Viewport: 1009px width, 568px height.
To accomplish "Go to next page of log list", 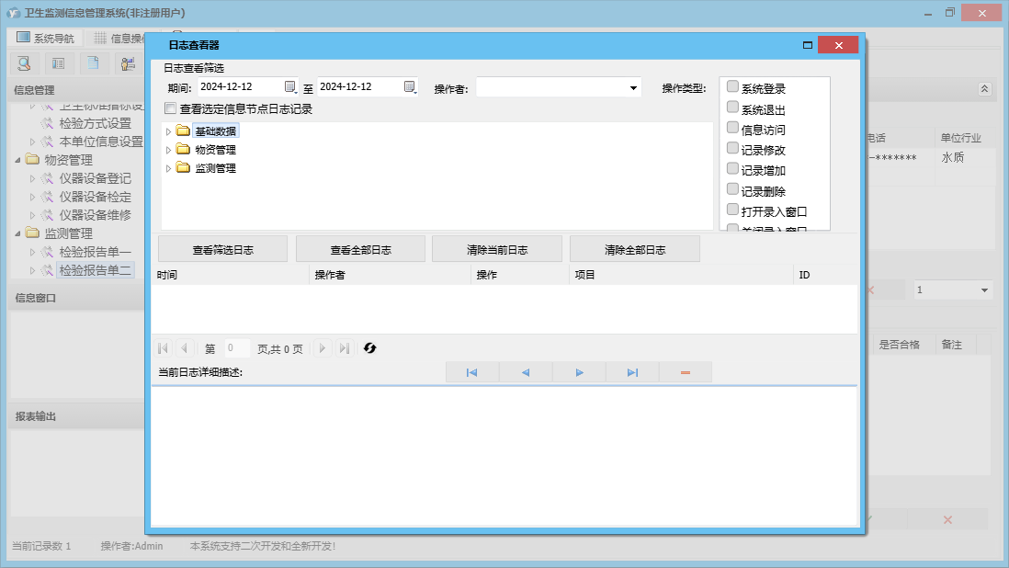I will click(x=323, y=348).
